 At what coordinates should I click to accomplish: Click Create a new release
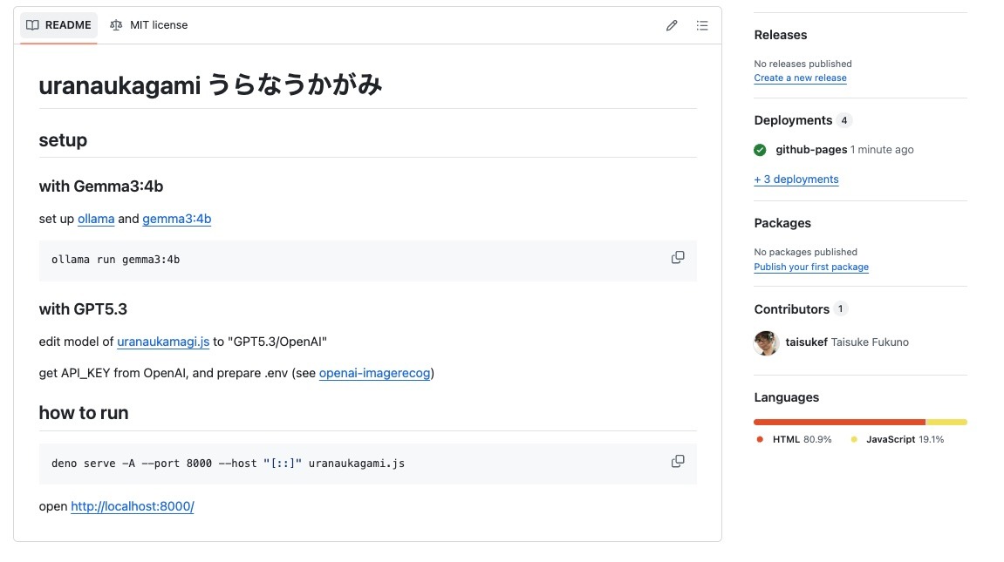800,78
